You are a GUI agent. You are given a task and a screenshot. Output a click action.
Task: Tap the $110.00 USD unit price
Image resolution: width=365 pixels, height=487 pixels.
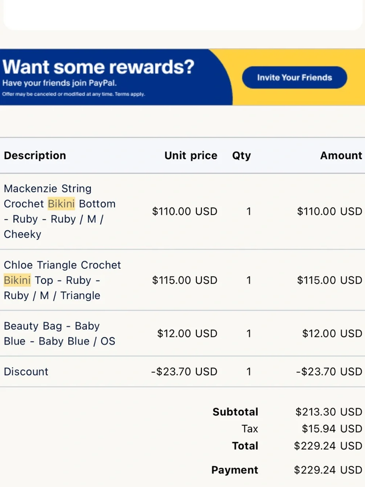click(185, 212)
